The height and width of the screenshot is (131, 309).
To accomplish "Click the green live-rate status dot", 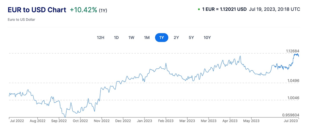I will click(x=199, y=9).
